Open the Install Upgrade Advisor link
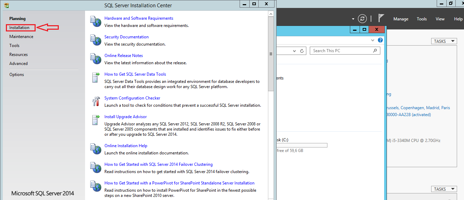This screenshot has height=200, width=464. click(126, 117)
